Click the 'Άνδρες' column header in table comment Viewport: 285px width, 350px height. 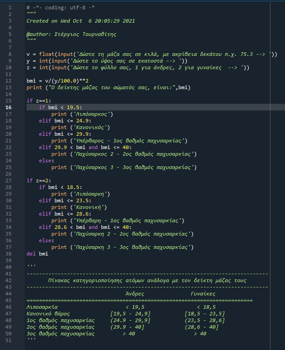[x=135, y=294]
